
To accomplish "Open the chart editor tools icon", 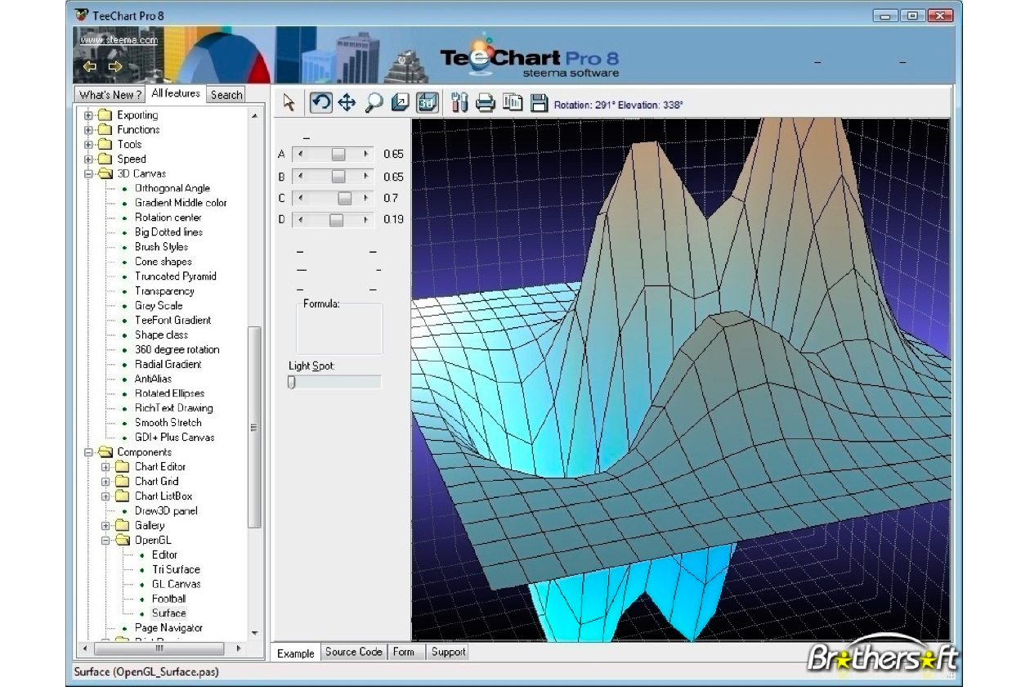I will 459,103.
